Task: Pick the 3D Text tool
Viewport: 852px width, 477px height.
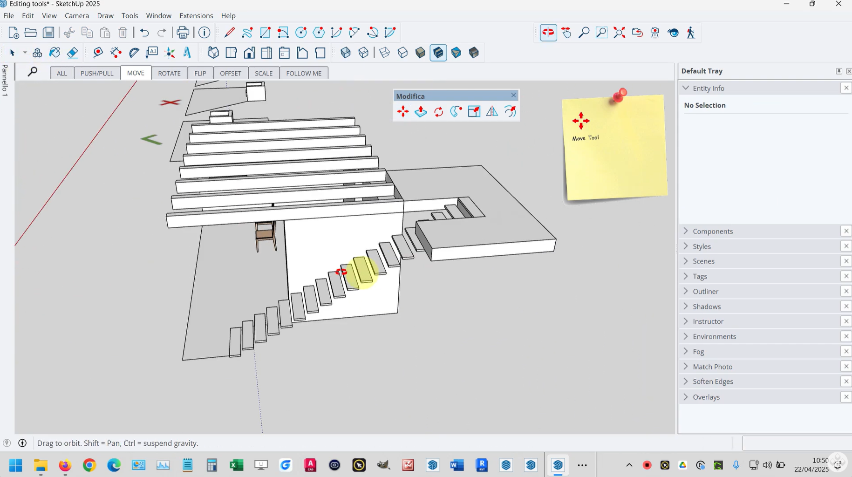Action: click(187, 53)
